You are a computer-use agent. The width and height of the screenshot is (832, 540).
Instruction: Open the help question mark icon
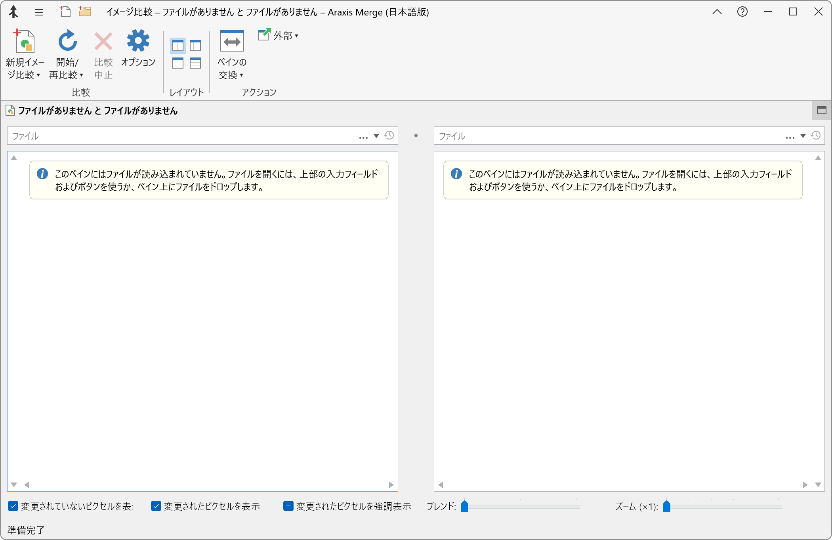[x=742, y=12]
